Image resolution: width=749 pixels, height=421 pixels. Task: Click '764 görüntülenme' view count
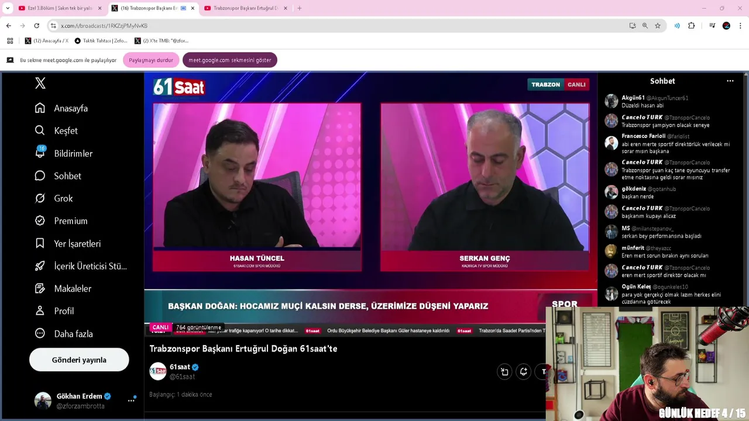tap(198, 327)
